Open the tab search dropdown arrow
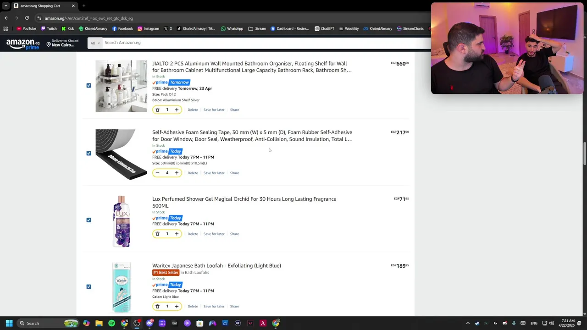587x330 pixels. click(x=6, y=5)
